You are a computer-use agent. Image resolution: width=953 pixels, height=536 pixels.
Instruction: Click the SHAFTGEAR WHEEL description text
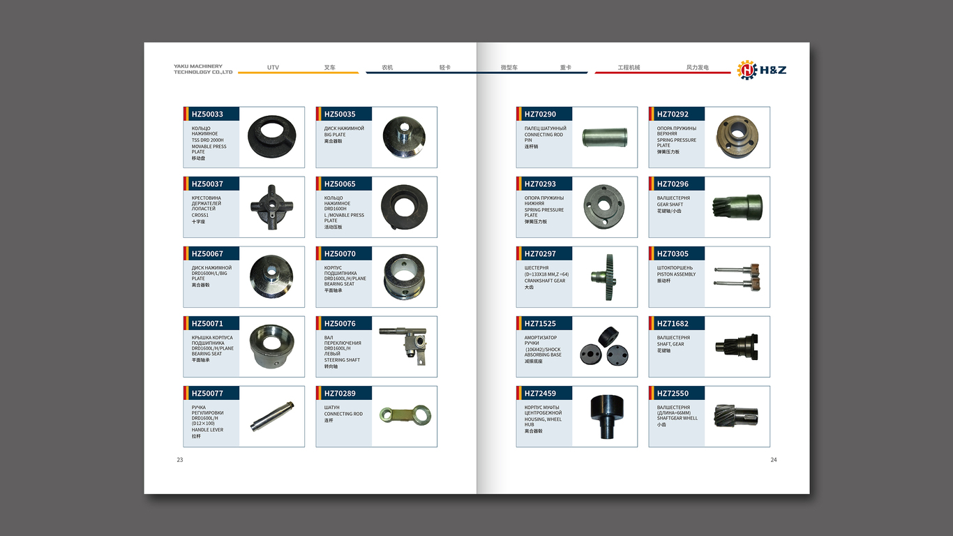click(677, 418)
